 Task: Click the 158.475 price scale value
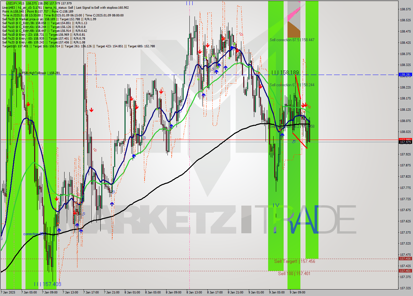[405, 32]
